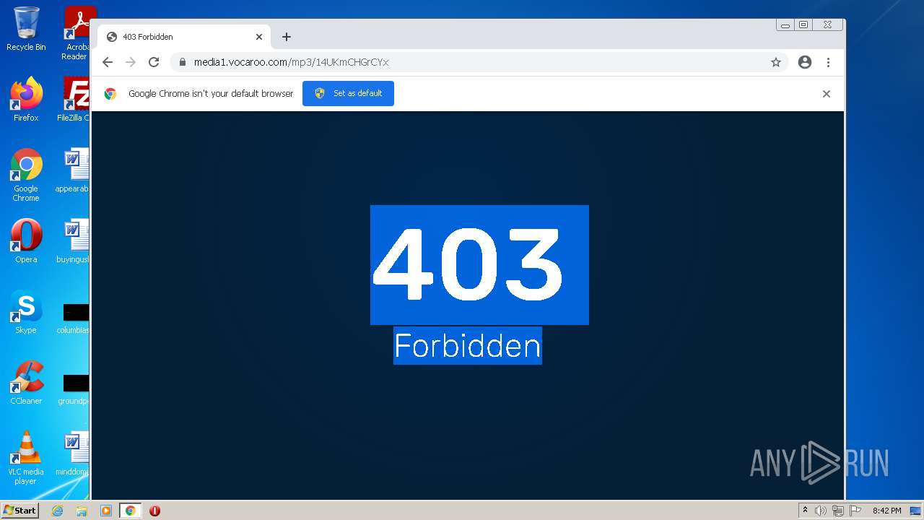Open the volume speaker tray icon
924x520 pixels.
coord(821,511)
